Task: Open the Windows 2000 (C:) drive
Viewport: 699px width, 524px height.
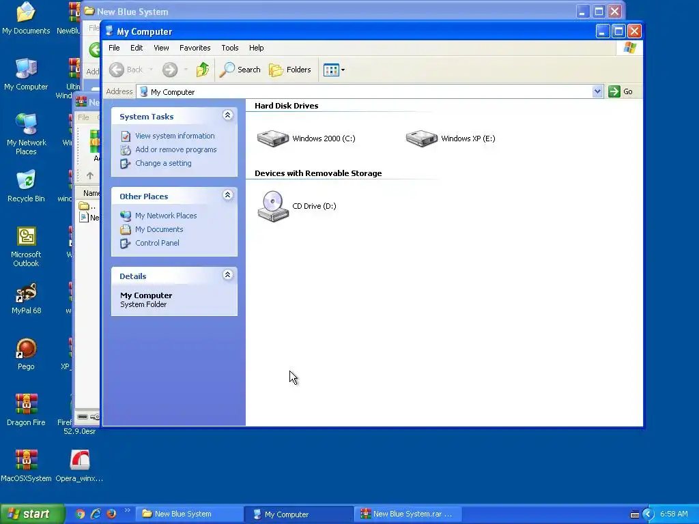Action: point(306,139)
